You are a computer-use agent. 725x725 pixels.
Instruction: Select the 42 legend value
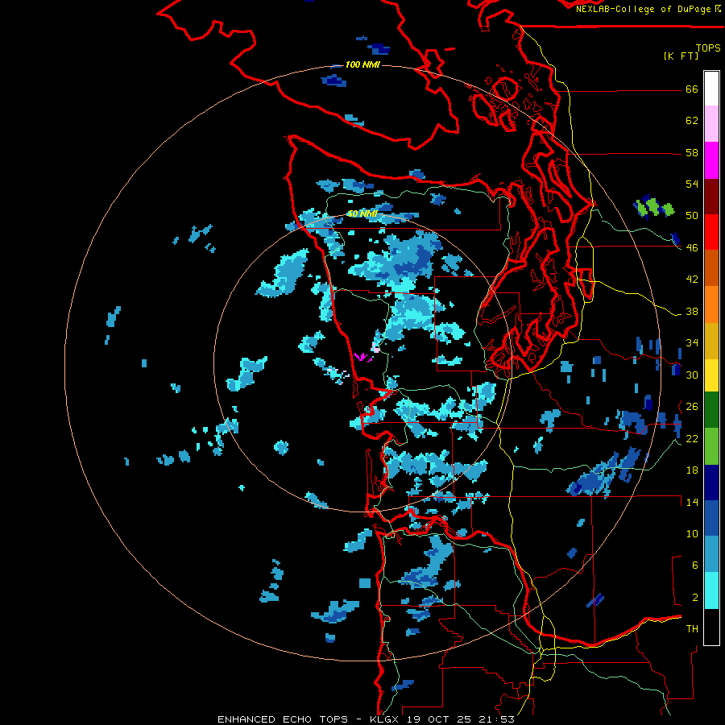[692, 279]
